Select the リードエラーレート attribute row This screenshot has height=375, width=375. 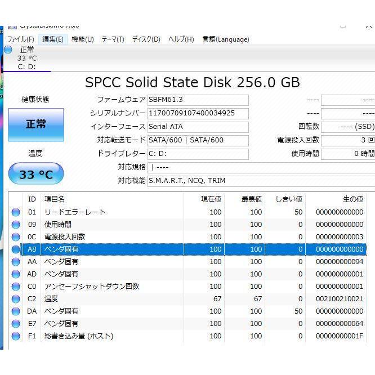[187, 212]
